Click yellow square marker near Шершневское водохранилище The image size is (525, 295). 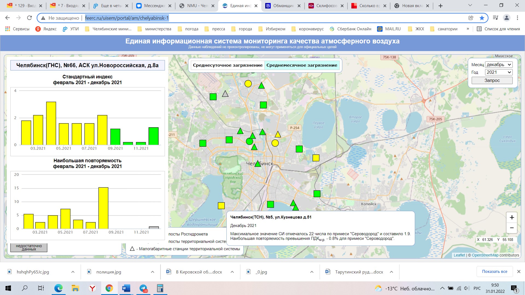221,206
